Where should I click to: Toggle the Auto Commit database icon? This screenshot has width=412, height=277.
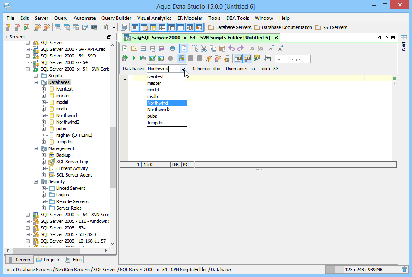click(182, 58)
